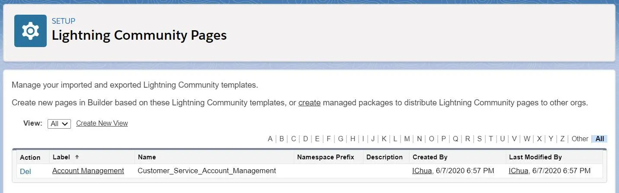Viewport: 619px width, 193px height.
Task: Sort by Last Modified By column header
Action: [536, 157]
